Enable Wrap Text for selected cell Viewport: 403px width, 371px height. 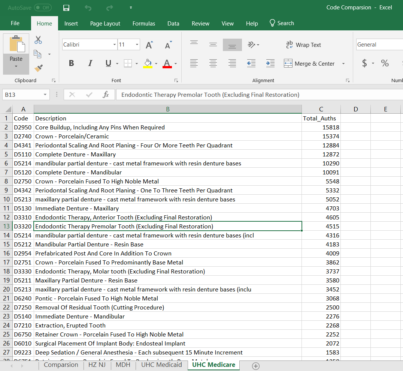coord(303,45)
